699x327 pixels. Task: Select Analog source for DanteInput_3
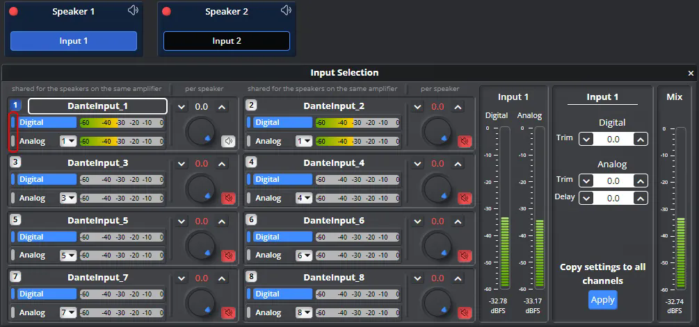click(x=32, y=198)
